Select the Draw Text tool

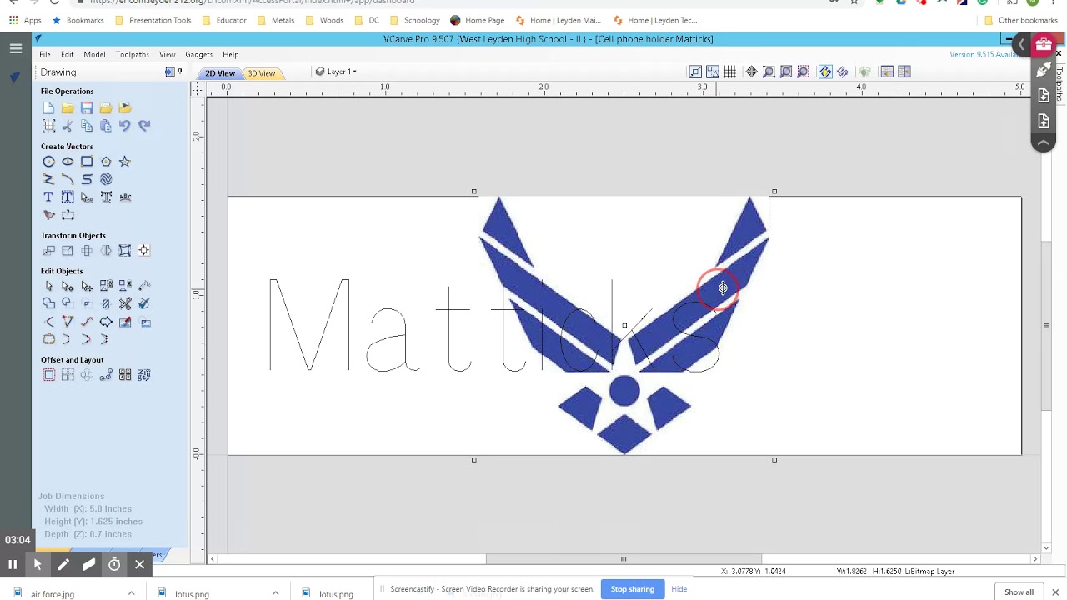click(48, 197)
